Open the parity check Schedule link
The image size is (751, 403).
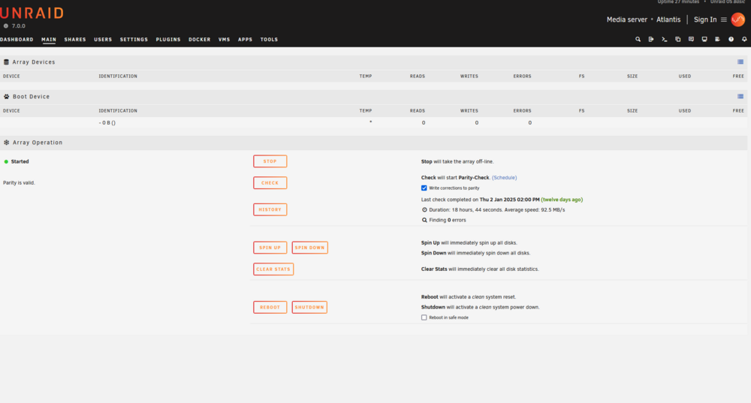505,178
